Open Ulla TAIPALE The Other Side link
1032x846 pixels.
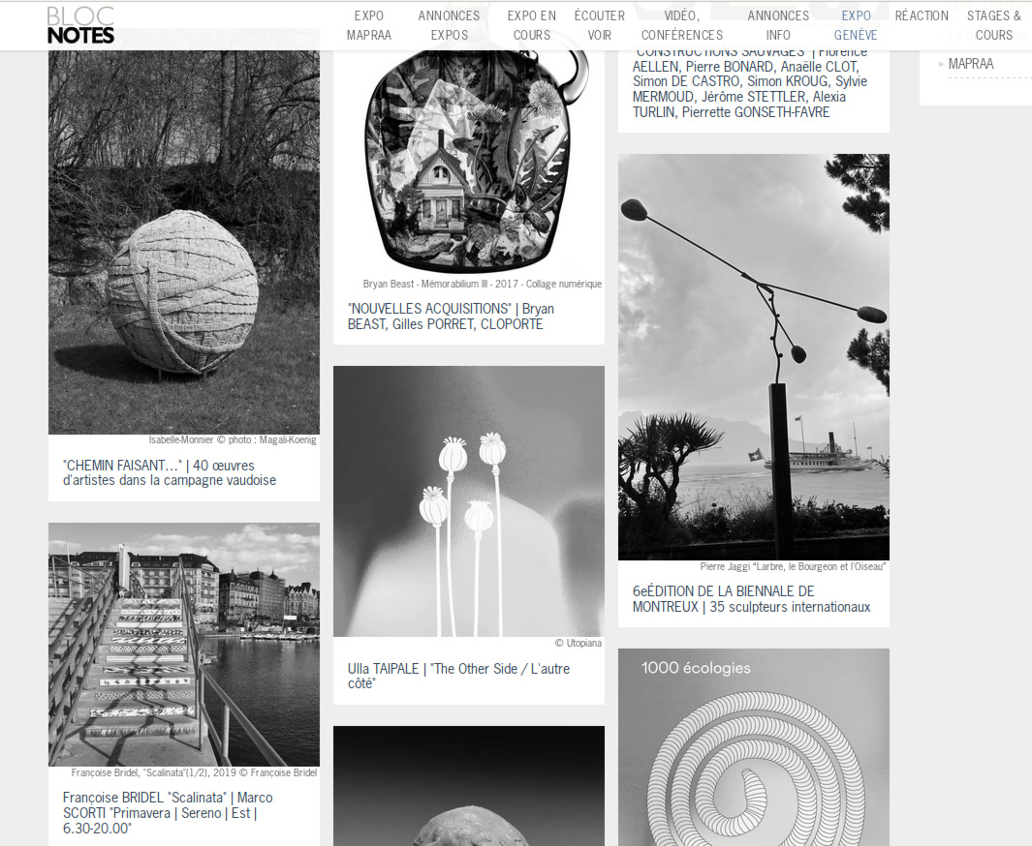click(458, 676)
